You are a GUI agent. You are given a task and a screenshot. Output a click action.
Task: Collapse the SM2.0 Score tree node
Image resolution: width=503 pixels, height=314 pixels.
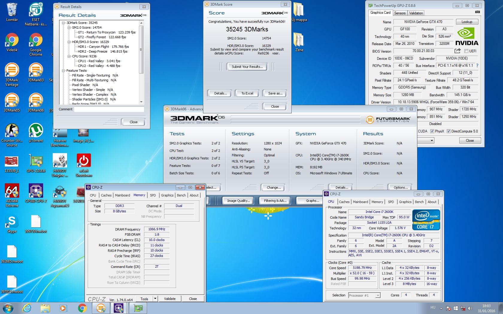(69, 28)
